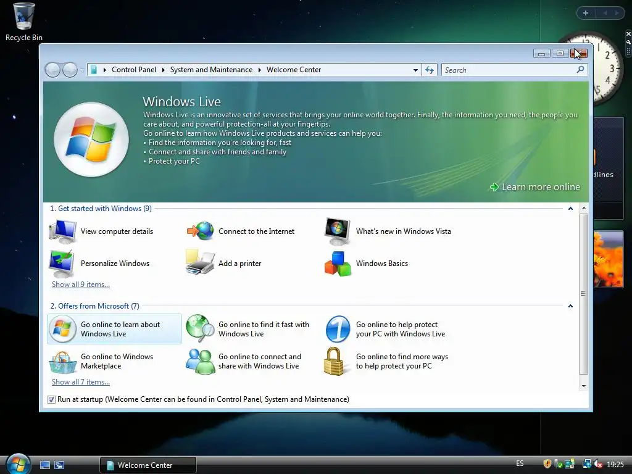Click the Back navigation arrow
This screenshot has height=474, width=632.
(53, 70)
